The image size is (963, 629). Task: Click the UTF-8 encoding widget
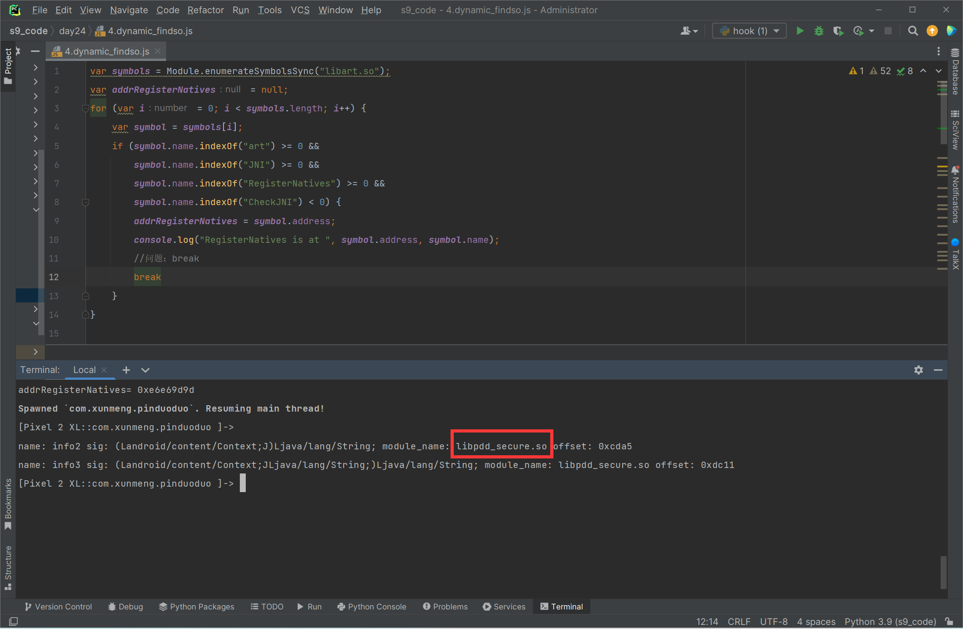point(774,622)
